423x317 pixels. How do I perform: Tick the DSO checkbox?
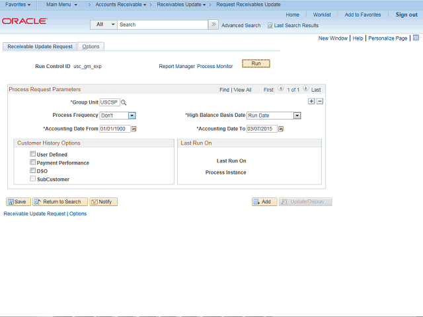tap(32, 170)
